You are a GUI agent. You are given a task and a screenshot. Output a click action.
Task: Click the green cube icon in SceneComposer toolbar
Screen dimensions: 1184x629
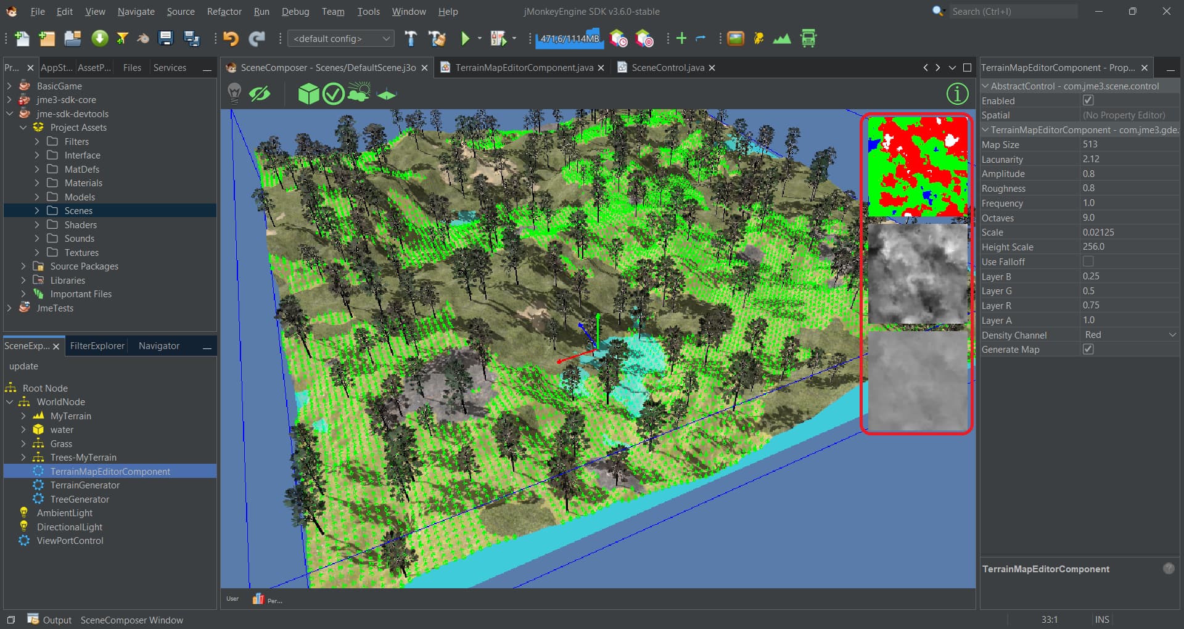[309, 94]
